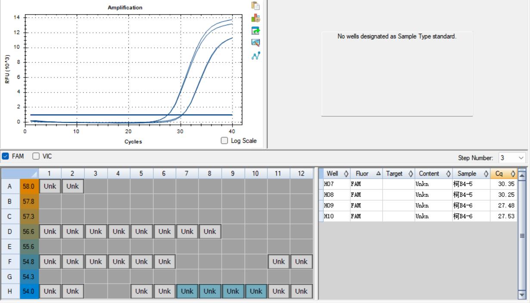This screenshot has height=303, width=530.
Task: Select well D8 Unk
Action: click(210, 231)
